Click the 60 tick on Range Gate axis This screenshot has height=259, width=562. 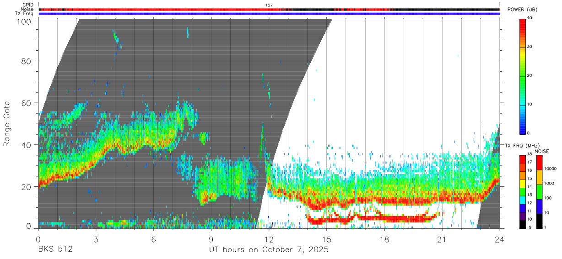click(x=27, y=103)
